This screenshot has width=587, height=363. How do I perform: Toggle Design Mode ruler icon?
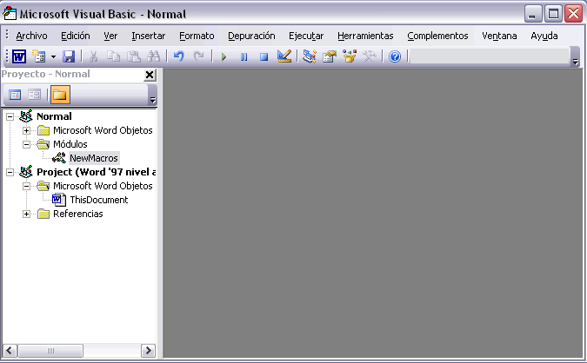(284, 56)
